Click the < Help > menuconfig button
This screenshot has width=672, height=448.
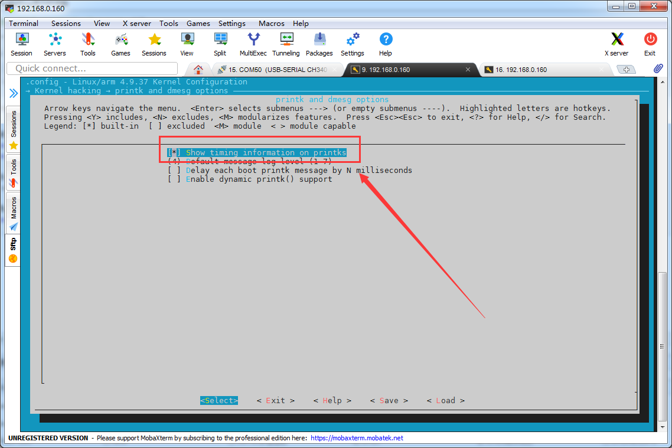point(332,400)
